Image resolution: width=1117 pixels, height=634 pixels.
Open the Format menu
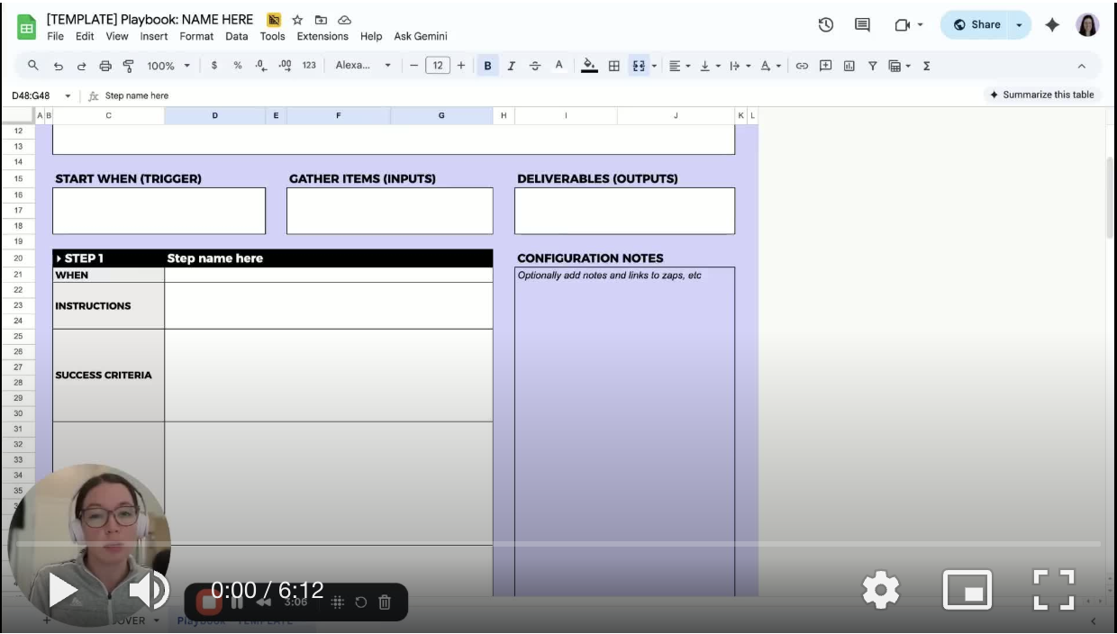[195, 36]
